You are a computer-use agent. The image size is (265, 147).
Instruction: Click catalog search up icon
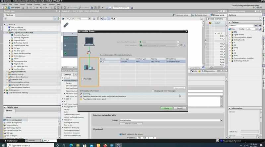(260, 25)
